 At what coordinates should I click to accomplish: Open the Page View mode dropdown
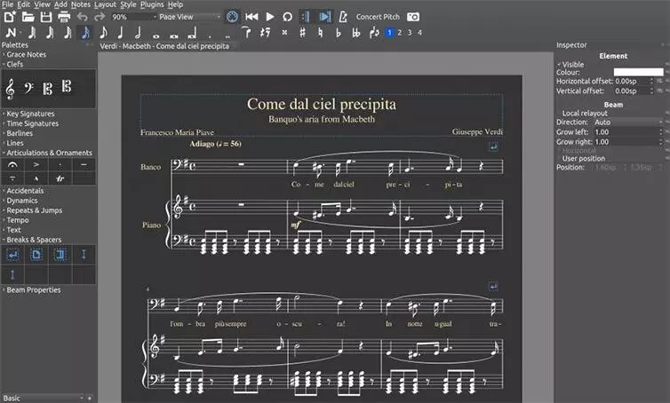pos(189,17)
